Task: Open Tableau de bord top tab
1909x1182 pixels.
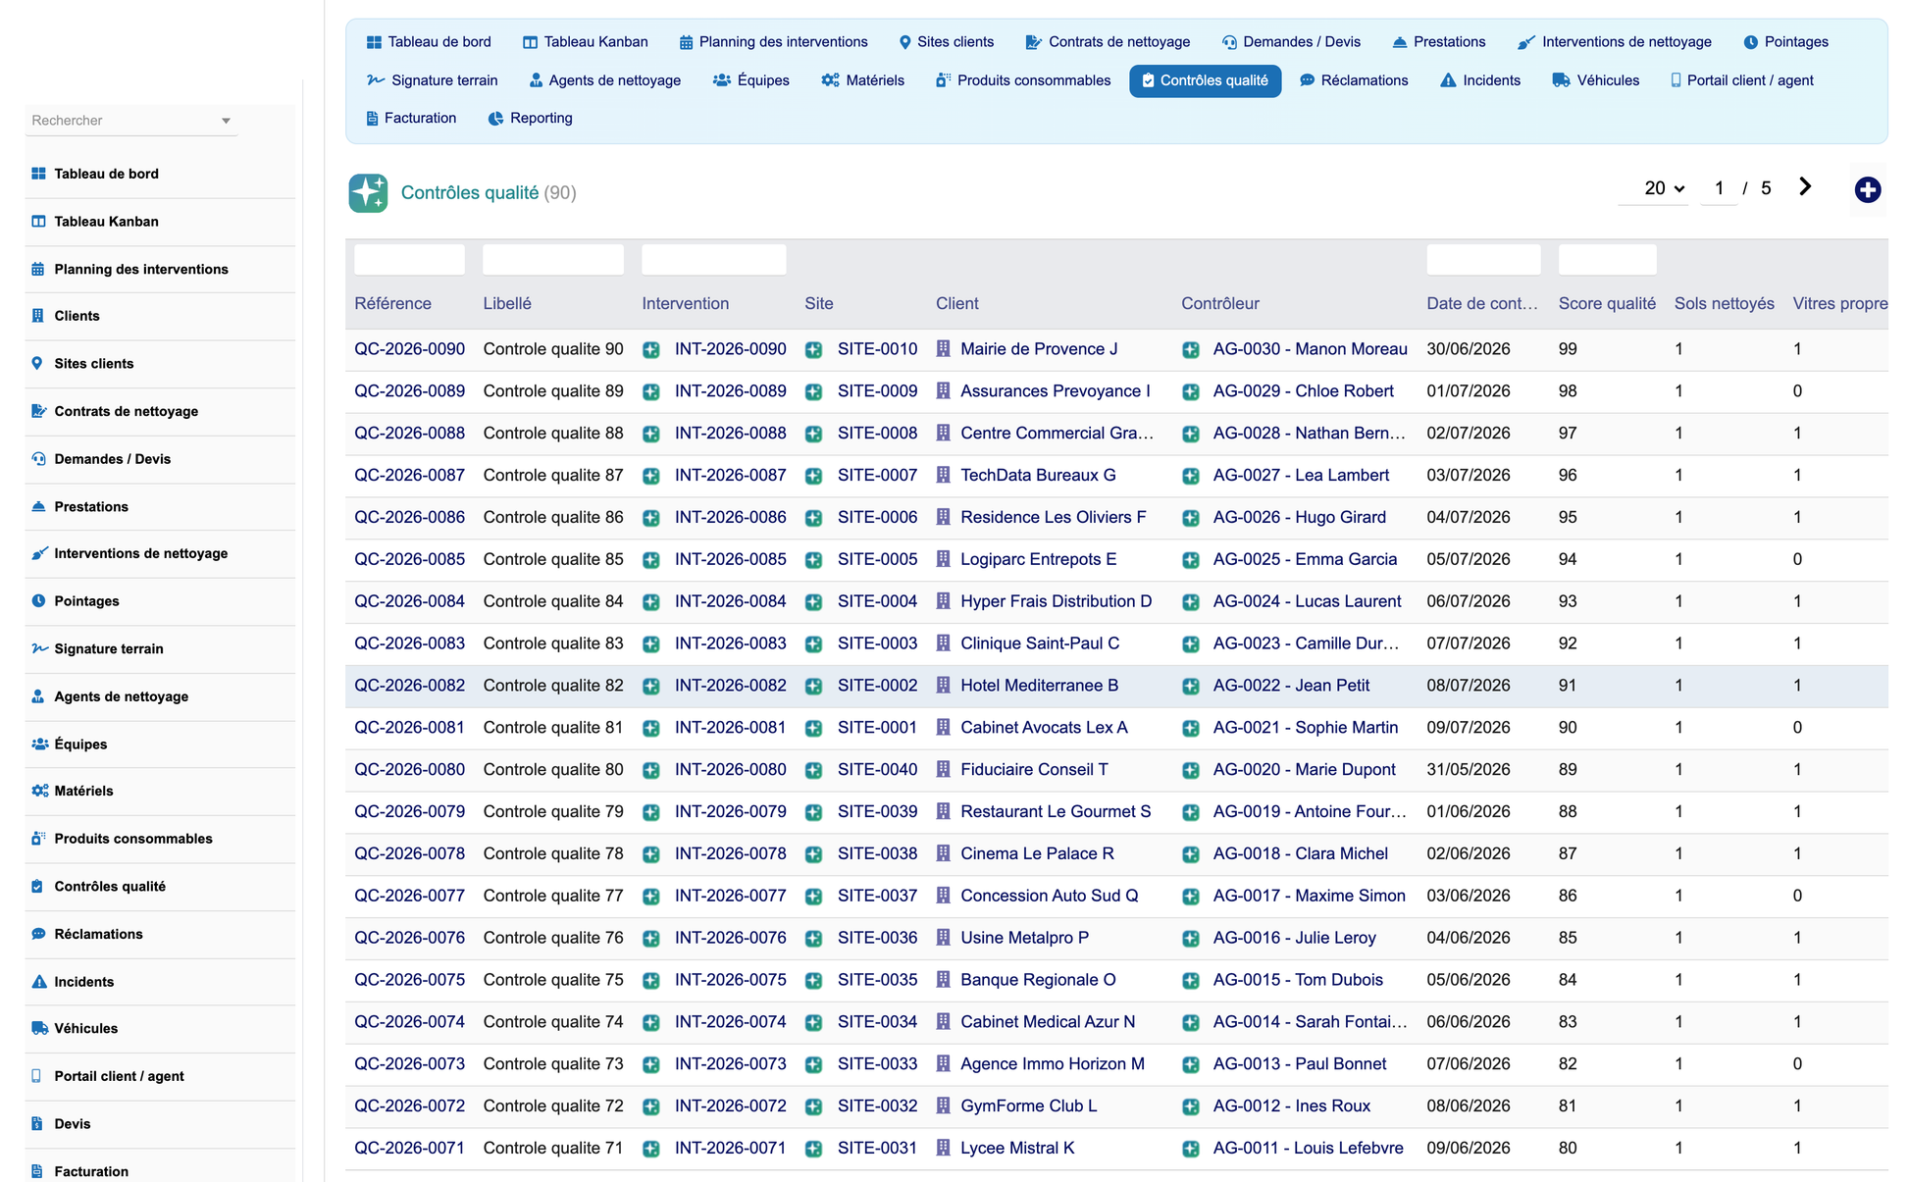Action: [429, 42]
